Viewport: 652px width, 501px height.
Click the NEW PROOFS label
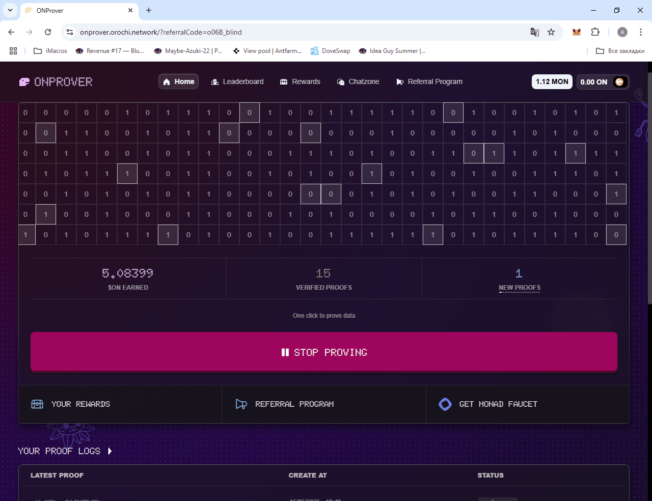coord(520,288)
